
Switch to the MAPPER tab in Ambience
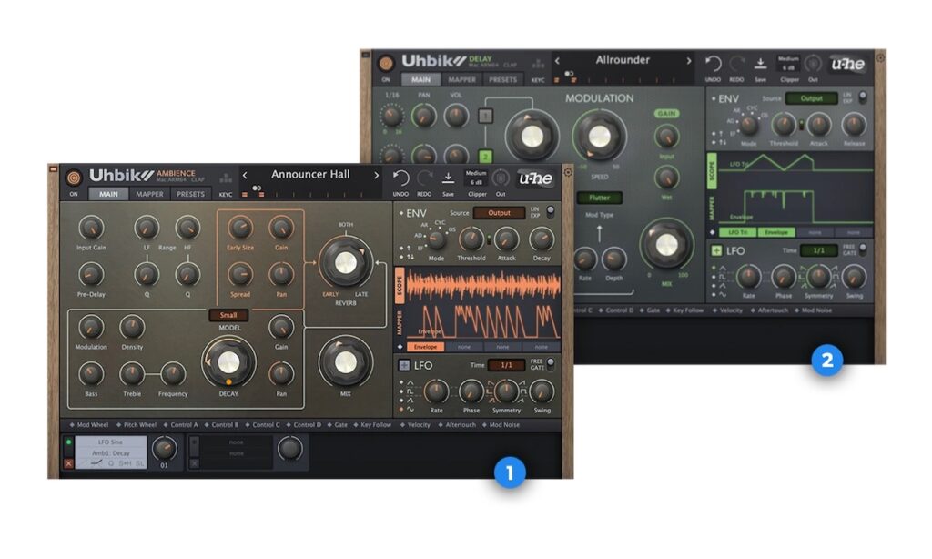click(149, 194)
